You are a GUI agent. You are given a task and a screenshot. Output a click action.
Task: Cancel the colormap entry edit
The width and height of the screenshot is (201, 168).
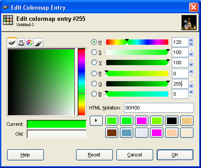click(135, 155)
